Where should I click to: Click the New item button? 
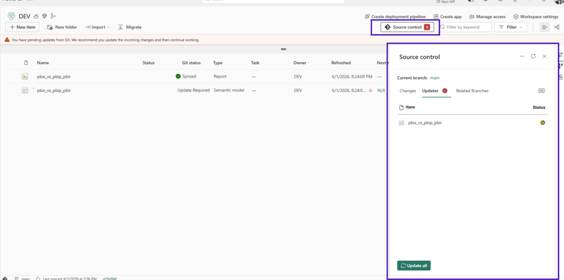(x=22, y=27)
